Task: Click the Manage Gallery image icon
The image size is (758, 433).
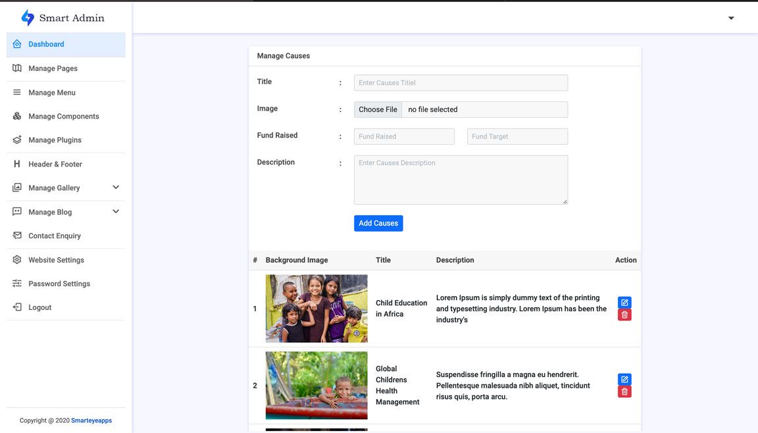Action: (17, 188)
